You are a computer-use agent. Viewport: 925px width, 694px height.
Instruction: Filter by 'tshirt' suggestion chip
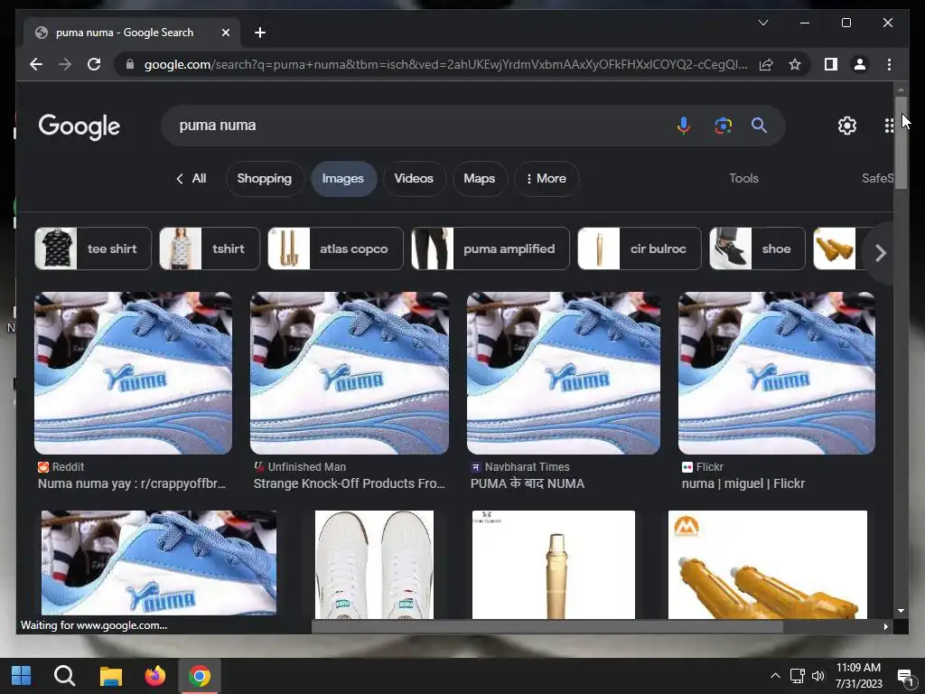pos(210,249)
